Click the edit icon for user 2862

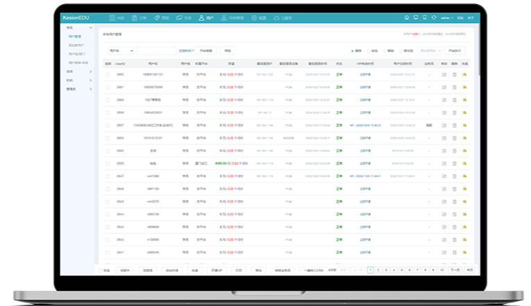coord(444,74)
